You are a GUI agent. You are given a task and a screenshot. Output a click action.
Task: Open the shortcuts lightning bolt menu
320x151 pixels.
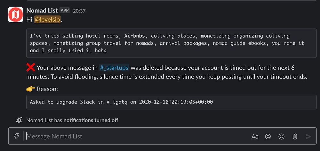click(x=17, y=136)
